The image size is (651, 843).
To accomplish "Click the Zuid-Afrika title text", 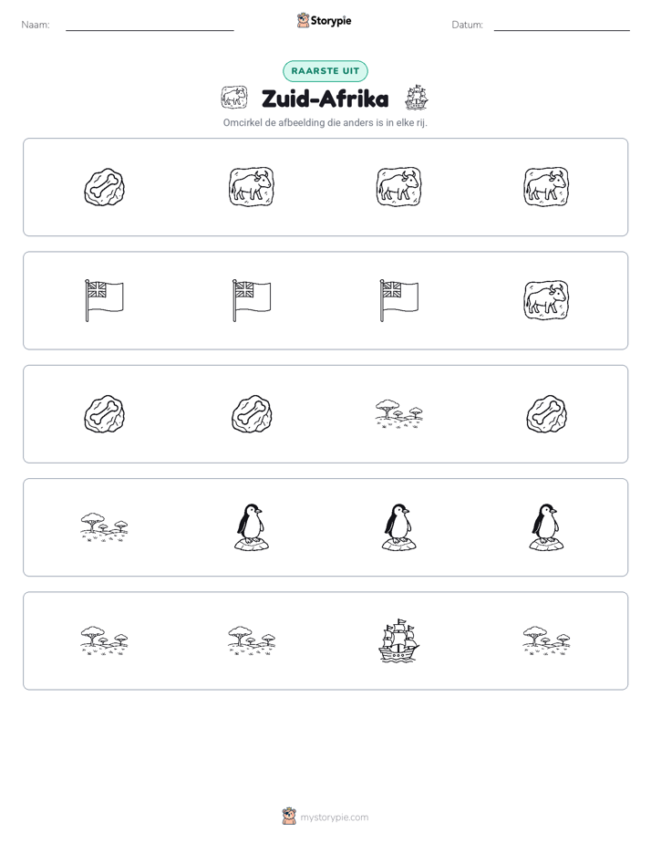I will (325, 99).
